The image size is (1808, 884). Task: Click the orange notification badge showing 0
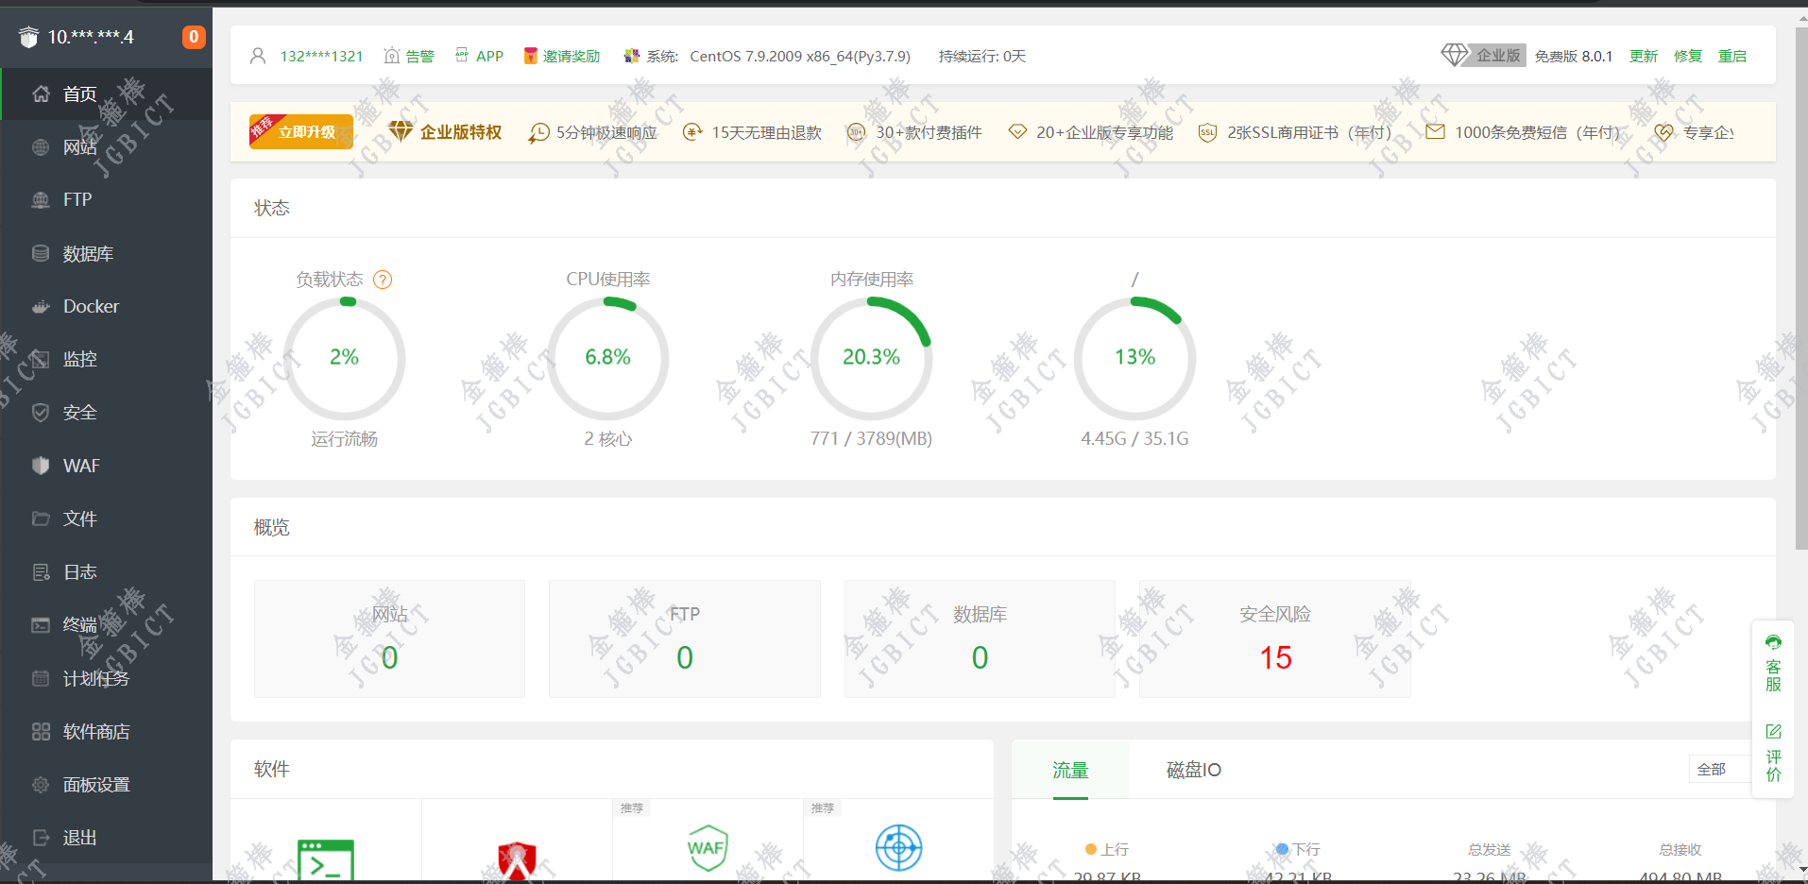coord(194,37)
